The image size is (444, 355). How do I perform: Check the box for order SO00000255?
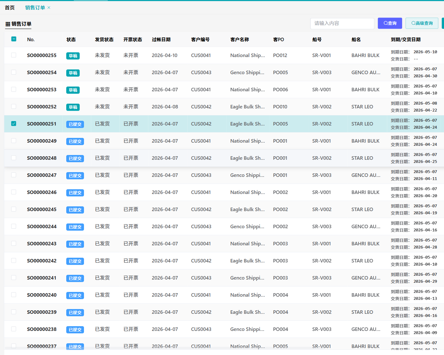(14, 55)
